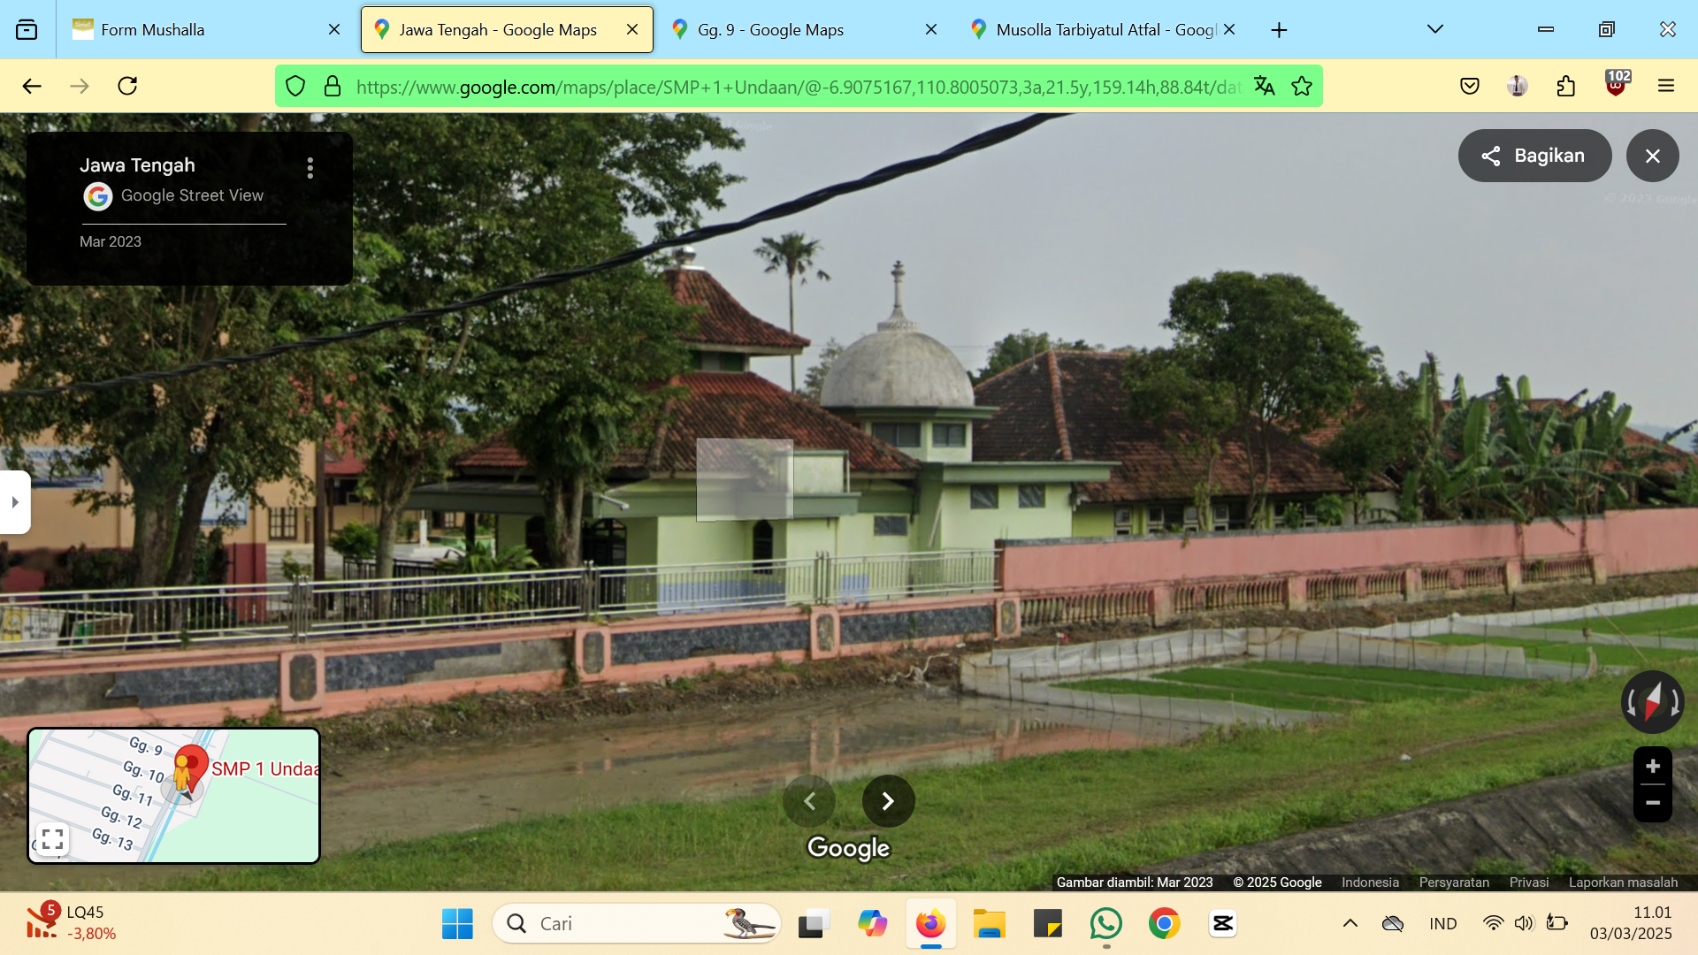Click the Google logo on Street View
Image resolution: width=1698 pixels, height=955 pixels.
pos(849,848)
